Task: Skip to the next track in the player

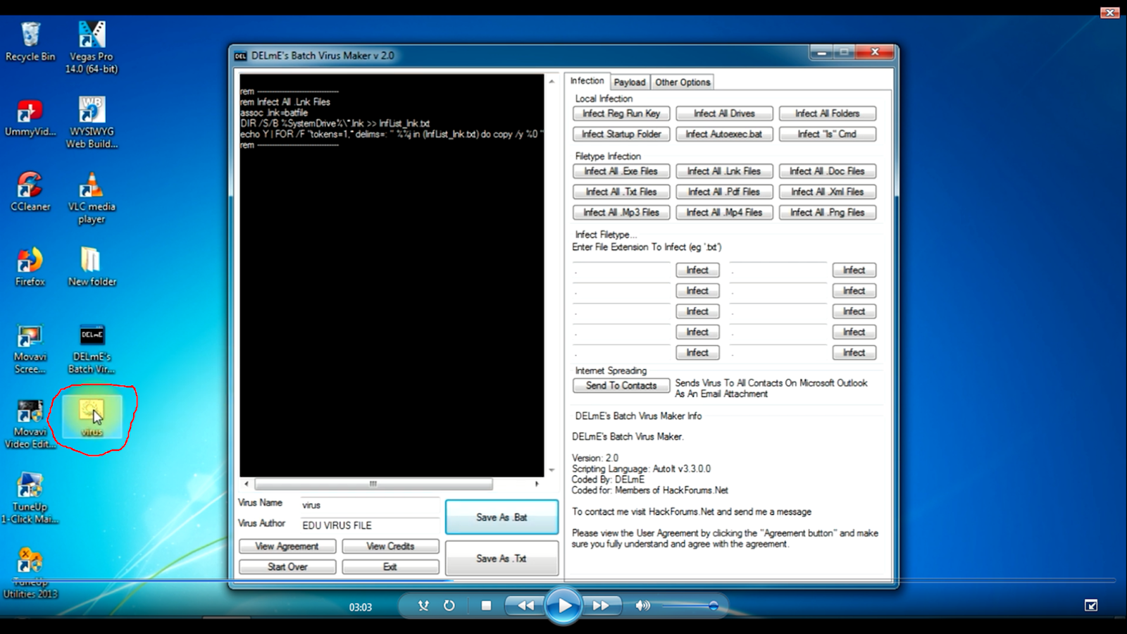Action: pos(601,606)
